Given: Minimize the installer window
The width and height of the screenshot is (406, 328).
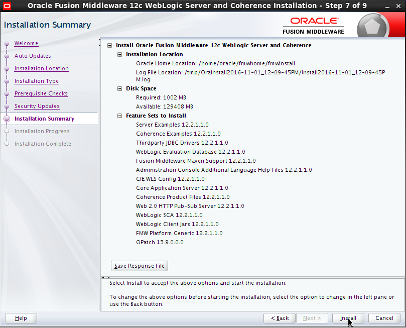Looking at the screenshot, I should click(x=387, y=6).
